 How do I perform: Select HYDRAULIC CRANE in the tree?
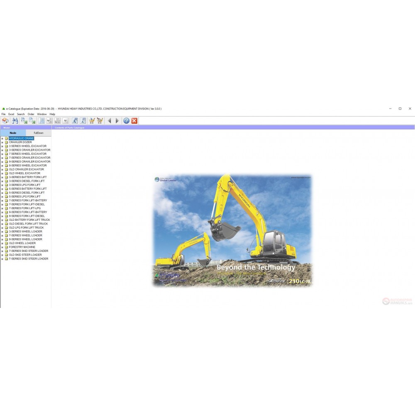point(21,138)
